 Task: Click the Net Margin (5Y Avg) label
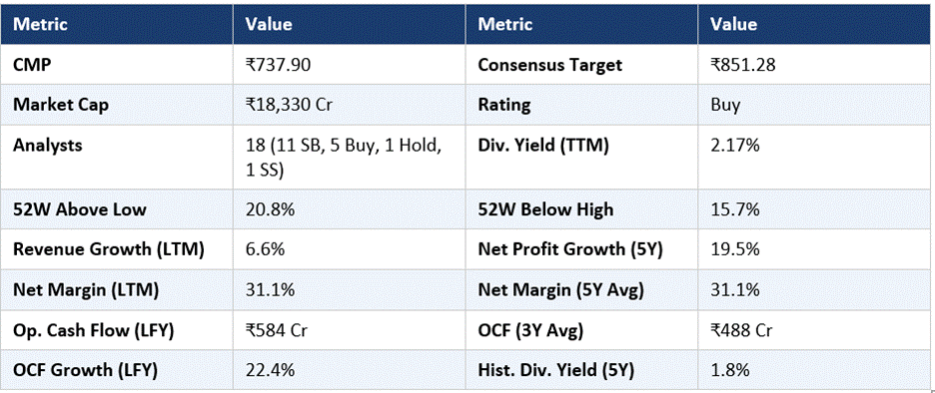(558, 290)
